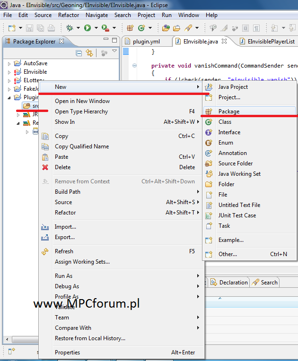
Task: Toggle Show Whitespace Characters toolbar button
Action: (x=256, y=28)
